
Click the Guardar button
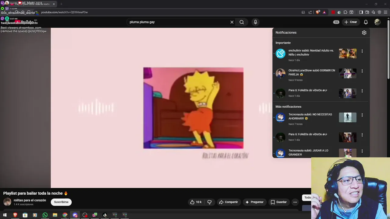tap(279, 202)
